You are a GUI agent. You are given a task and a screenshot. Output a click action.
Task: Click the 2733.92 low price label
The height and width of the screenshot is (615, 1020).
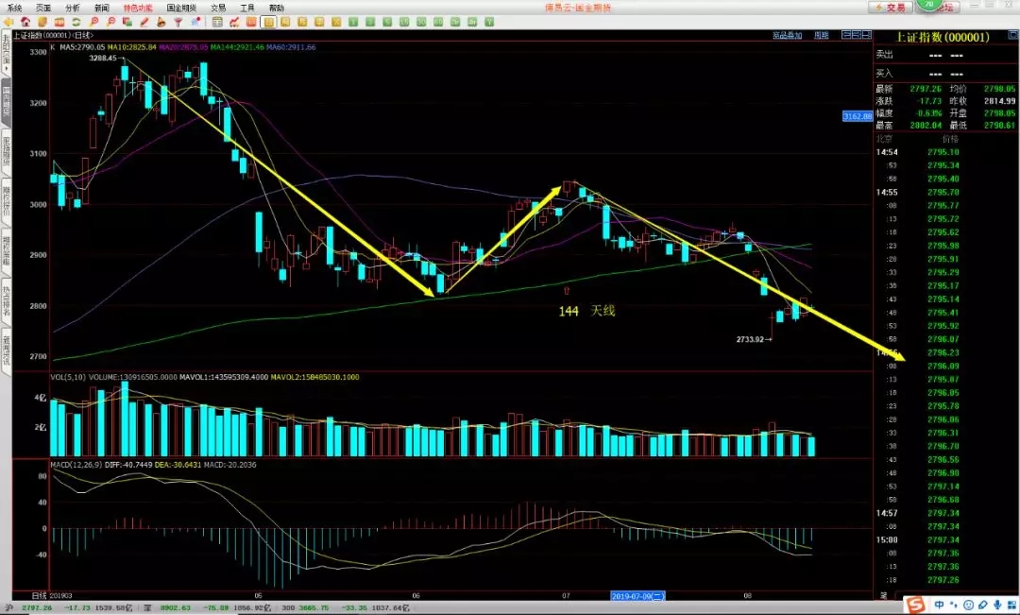pos(750,339)
